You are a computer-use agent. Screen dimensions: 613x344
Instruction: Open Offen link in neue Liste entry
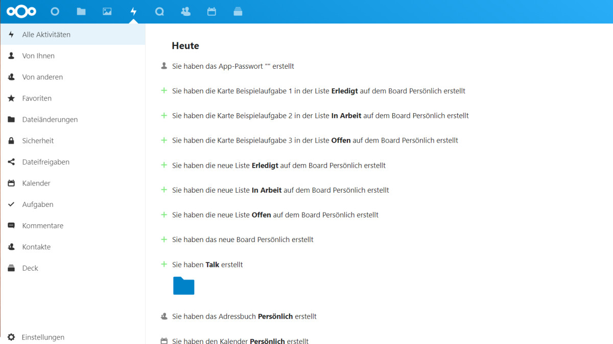(261, 215)
